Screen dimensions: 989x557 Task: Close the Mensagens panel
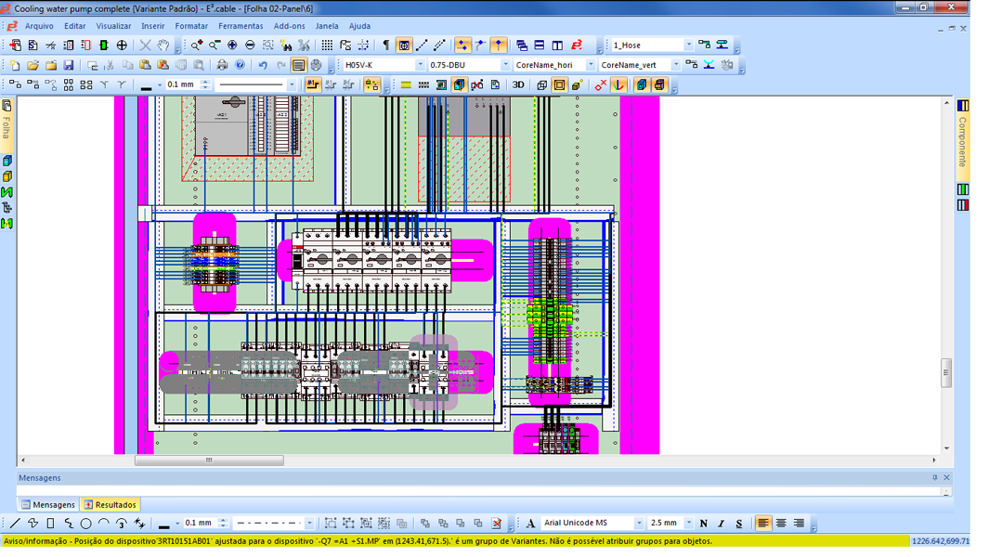[x=946, y=477]
